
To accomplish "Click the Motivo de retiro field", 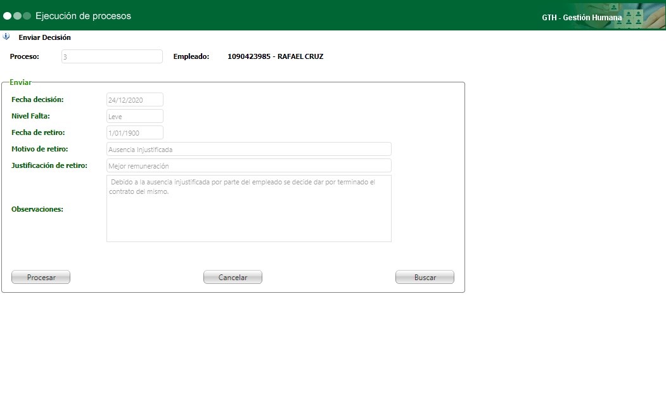I will click(249, 149).
